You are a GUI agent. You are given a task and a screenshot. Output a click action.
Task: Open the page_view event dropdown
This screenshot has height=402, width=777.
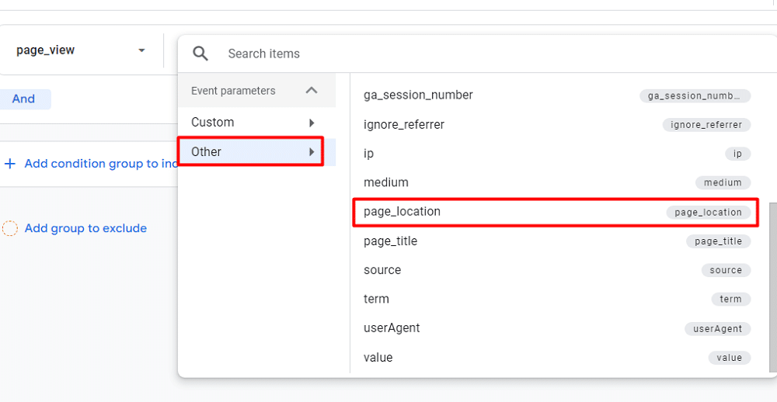coord(141,50)
